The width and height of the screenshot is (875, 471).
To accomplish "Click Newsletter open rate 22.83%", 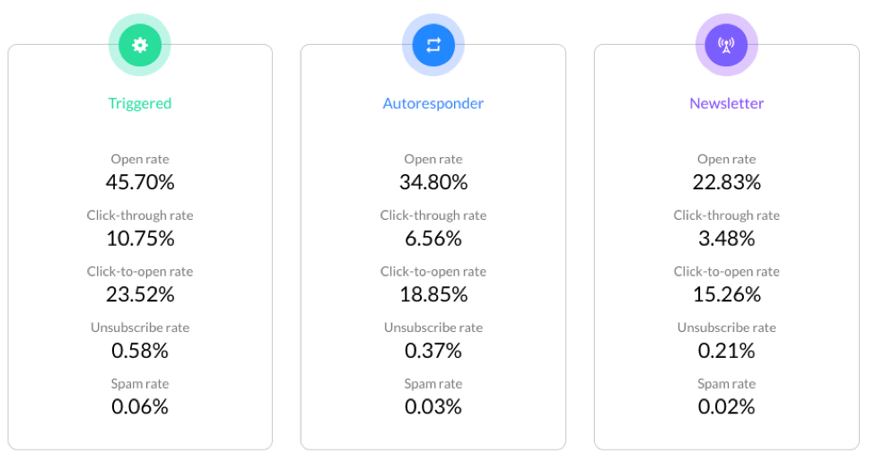I will [726, 182].
